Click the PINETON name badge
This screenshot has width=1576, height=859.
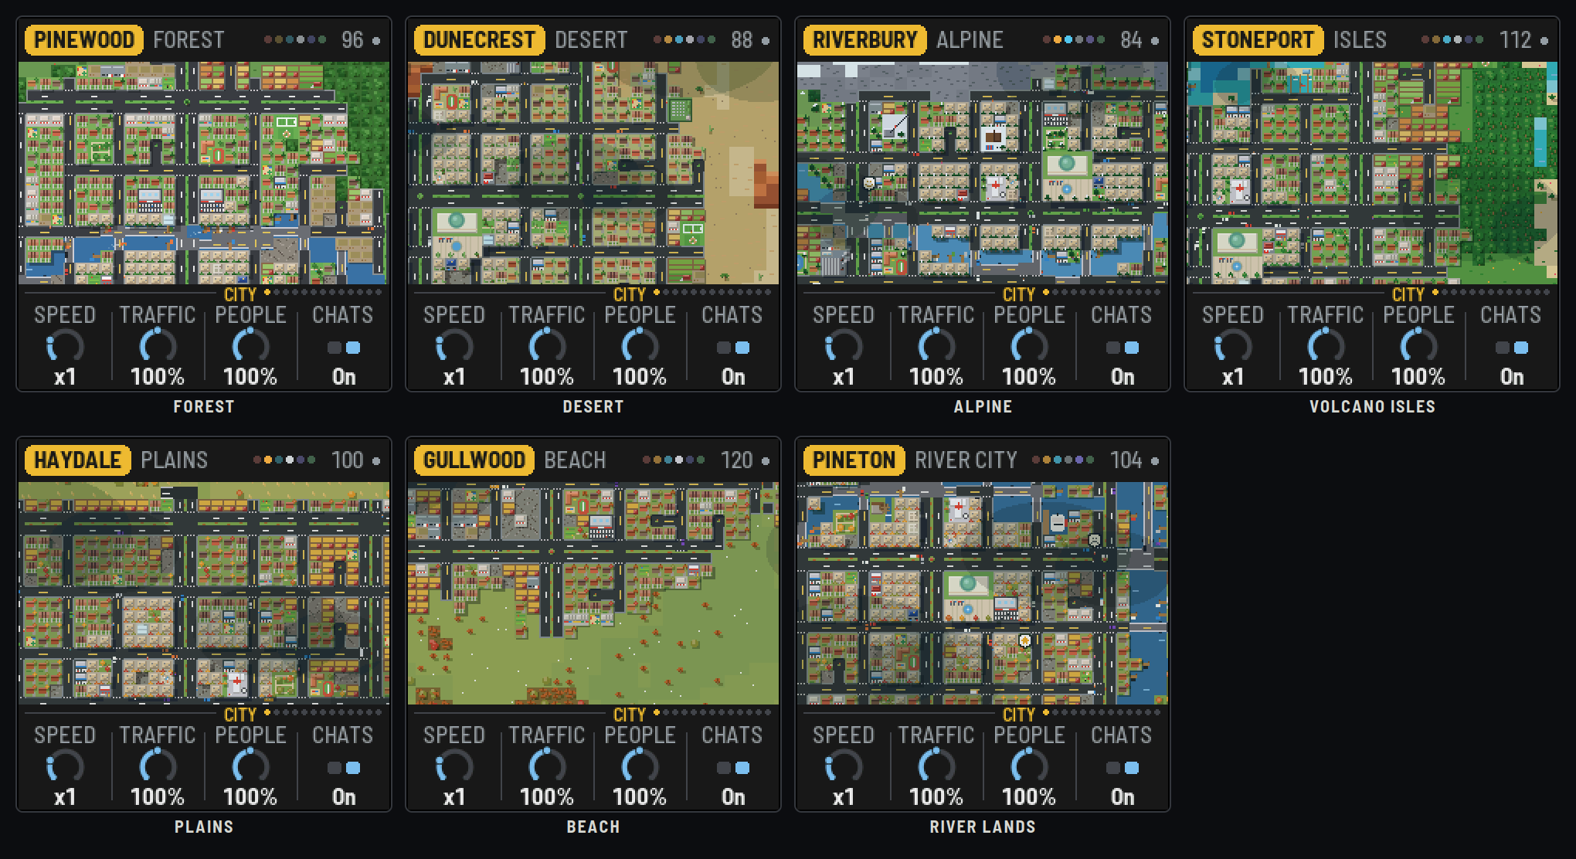[x=854, y=460]
